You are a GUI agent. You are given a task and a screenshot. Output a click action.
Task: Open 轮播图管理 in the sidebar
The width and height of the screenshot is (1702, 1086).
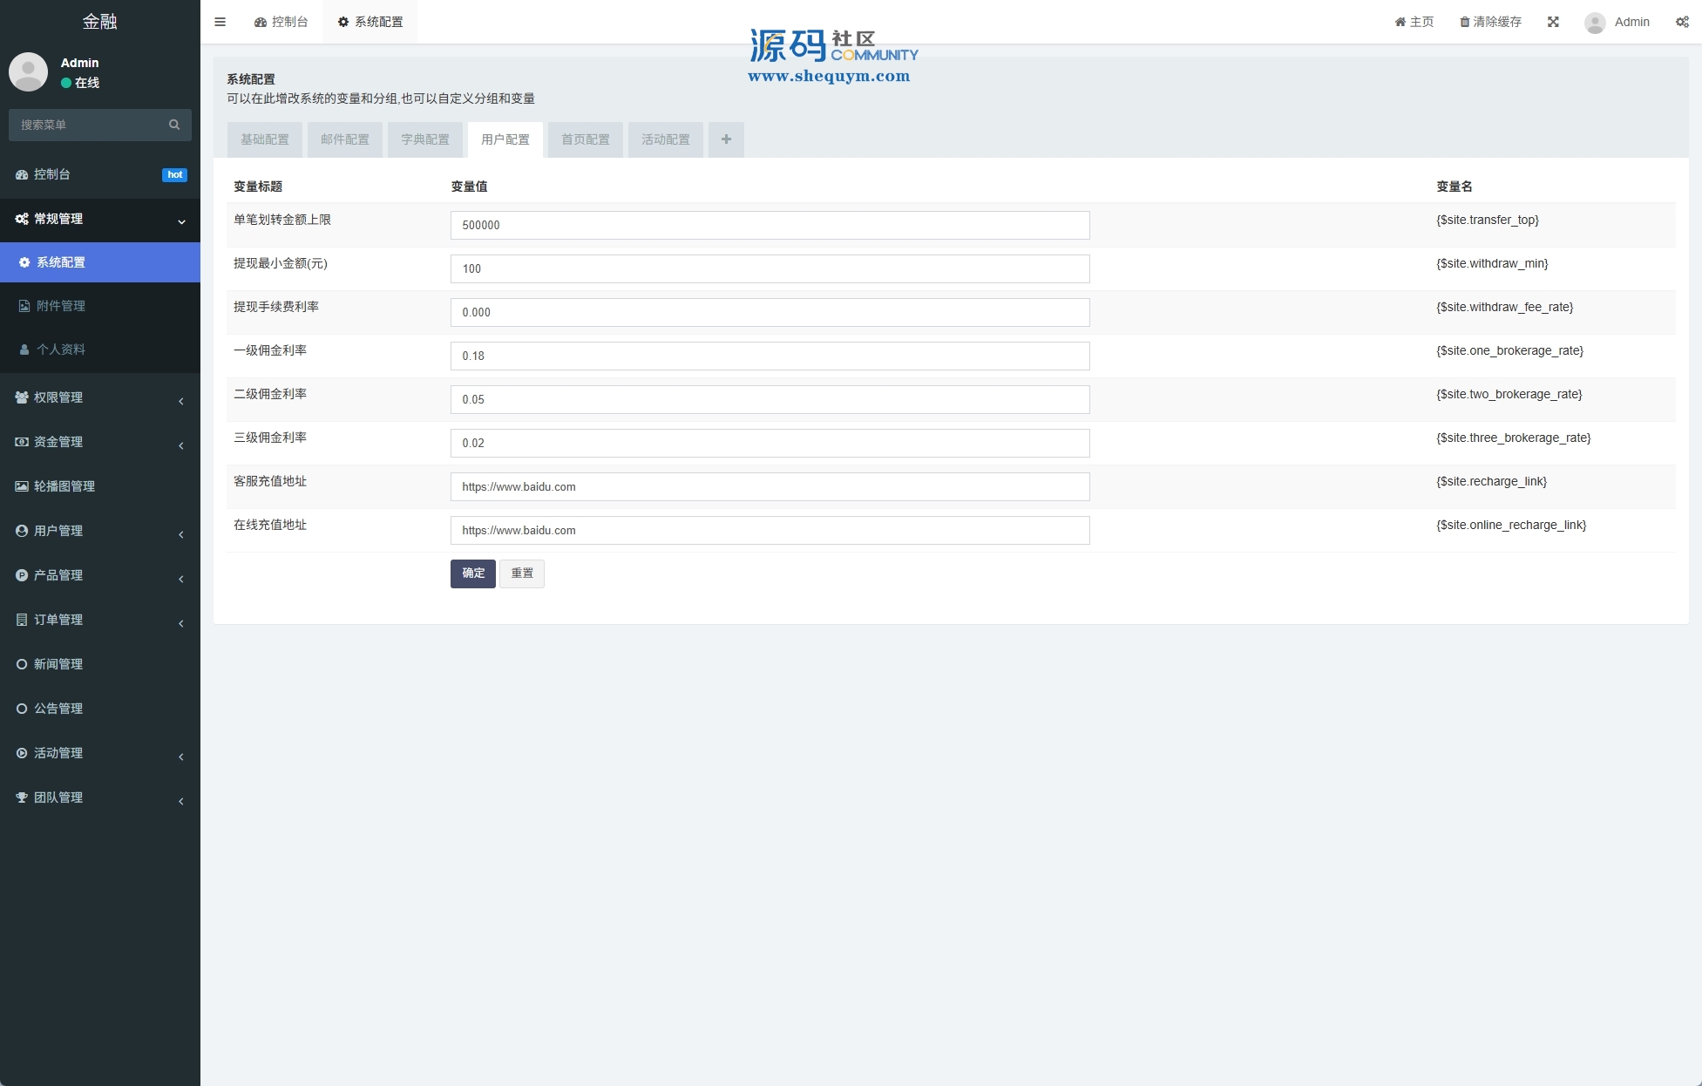pos(64,486)
